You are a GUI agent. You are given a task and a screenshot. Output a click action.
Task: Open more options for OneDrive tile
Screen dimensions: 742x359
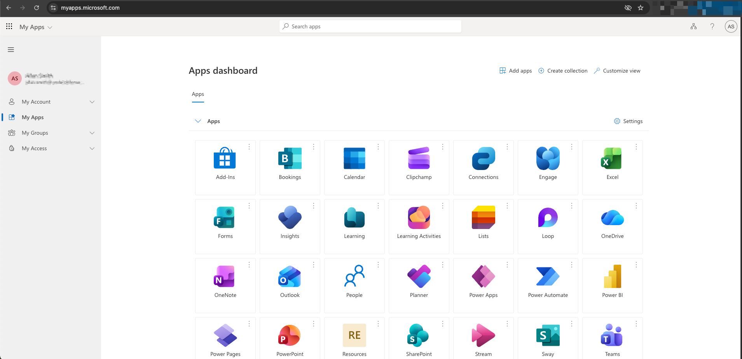[636, 206]
